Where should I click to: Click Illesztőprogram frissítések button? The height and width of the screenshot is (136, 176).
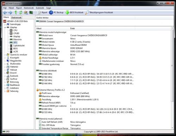(99, 12)
